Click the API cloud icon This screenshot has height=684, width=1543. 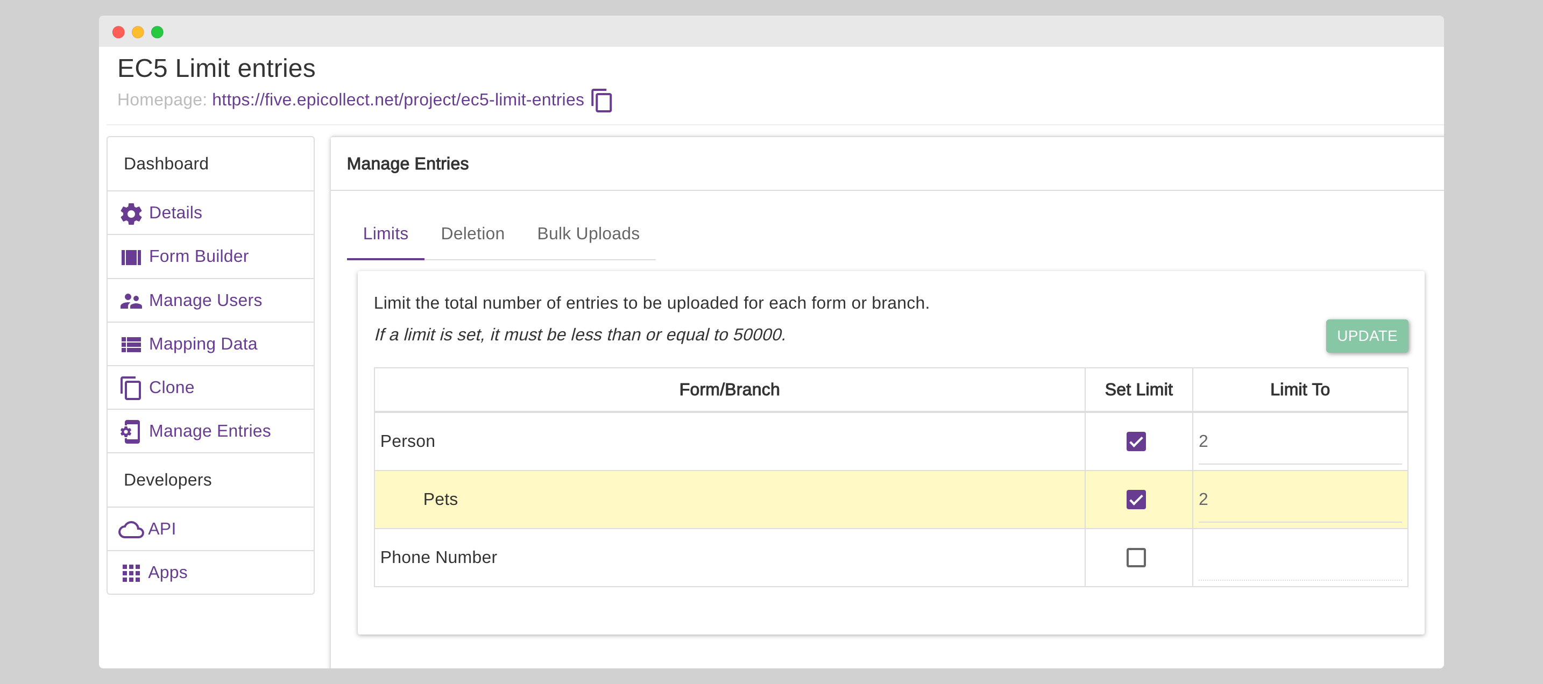click(x=131, y=530)
